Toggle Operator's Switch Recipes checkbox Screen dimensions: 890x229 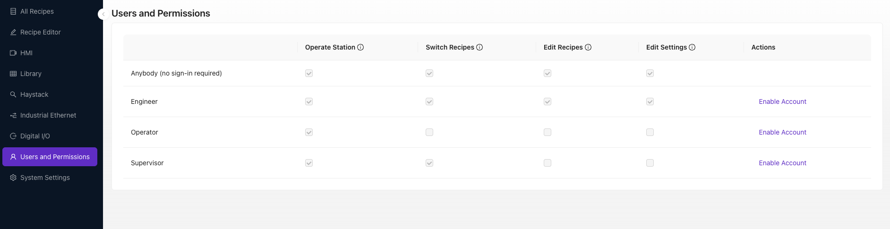click(429, 132)
